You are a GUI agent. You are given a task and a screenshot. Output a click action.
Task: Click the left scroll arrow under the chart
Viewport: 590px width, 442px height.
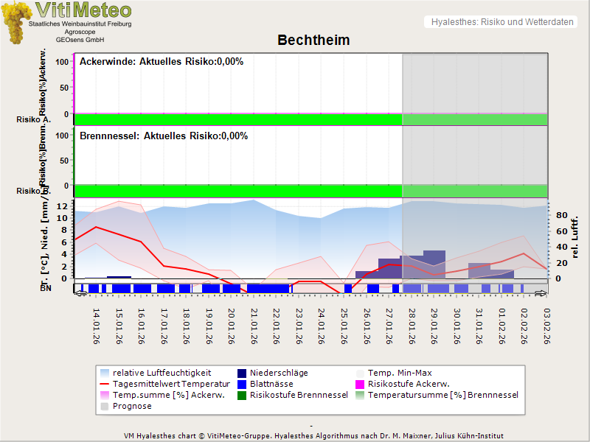point(80,293)
